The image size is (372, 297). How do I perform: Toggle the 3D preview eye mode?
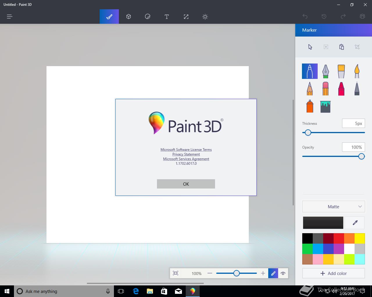coord(283,273)
